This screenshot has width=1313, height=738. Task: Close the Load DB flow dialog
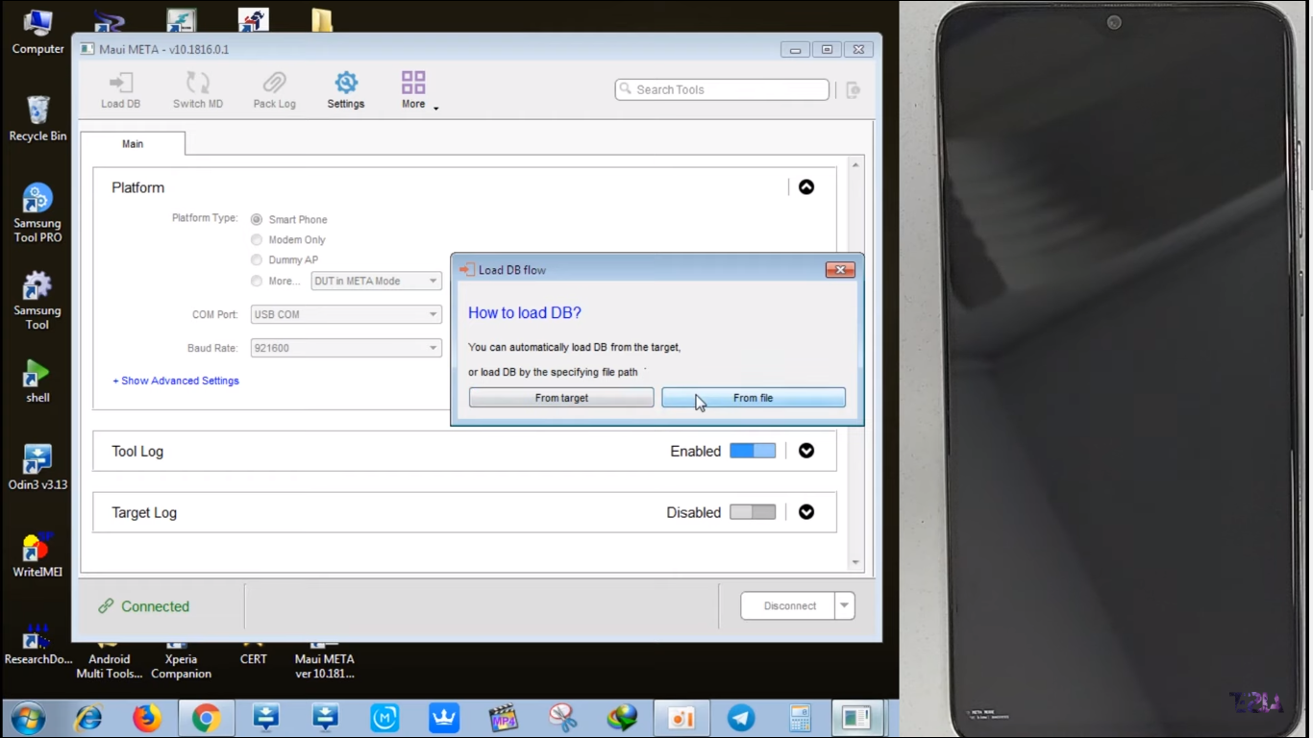[x=840, y=270]
